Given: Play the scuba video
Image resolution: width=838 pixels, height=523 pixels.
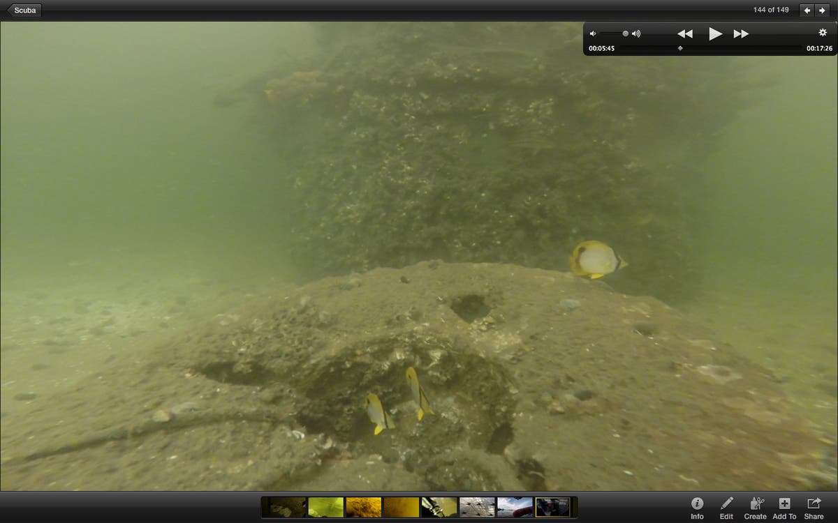Looking at the screenshot, I should (x=715, y=33).
